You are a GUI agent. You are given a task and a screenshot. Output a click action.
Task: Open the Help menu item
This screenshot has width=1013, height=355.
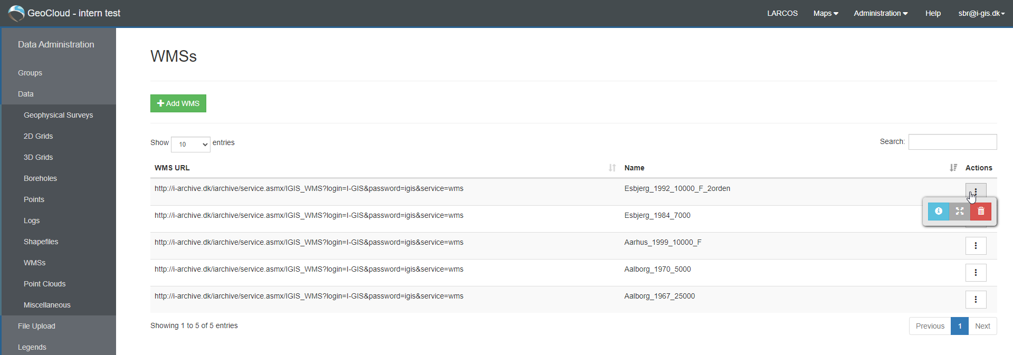click(933, 13)
